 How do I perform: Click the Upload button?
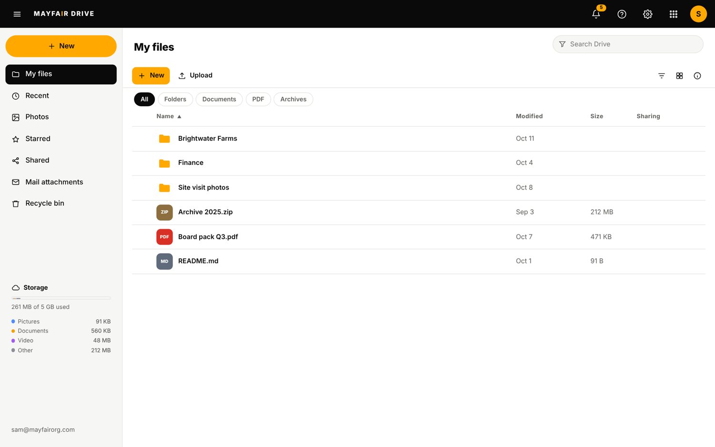click(195, 76)
